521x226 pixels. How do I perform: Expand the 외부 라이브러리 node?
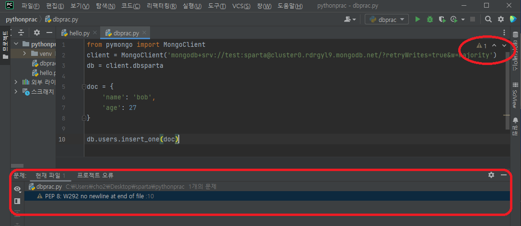click(16, 82)
